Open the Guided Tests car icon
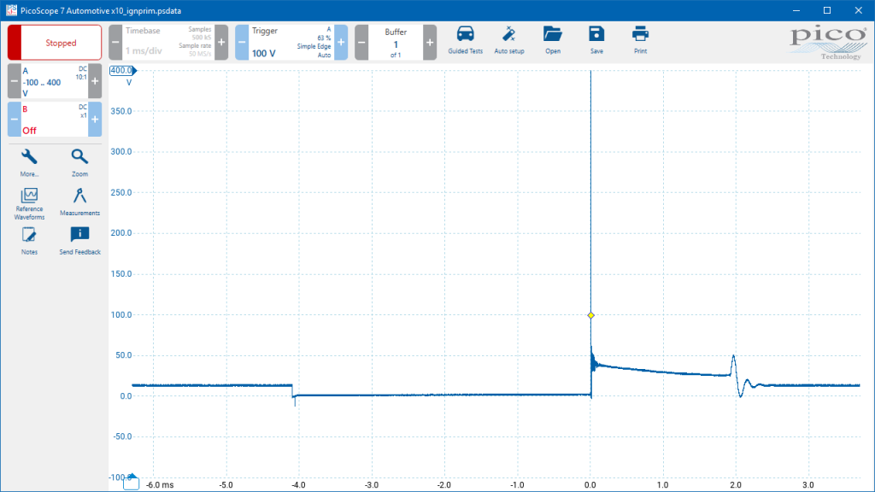Viewport: 875px width, 492px height. pos(465,40)
